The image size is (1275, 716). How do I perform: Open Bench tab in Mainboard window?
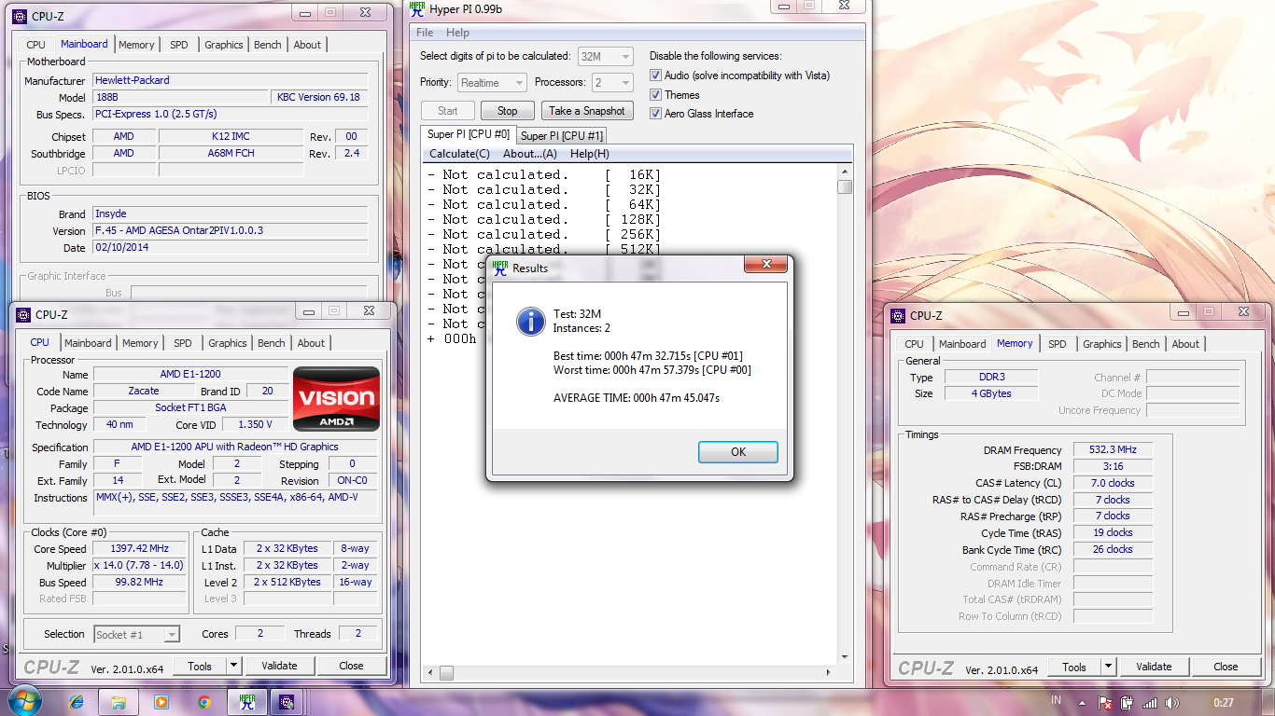pyautogui.click(x=267, y=45)
